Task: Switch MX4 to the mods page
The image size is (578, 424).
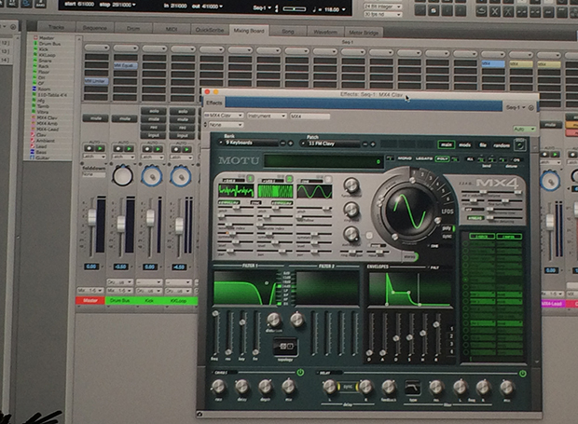Action: [464, 145]
